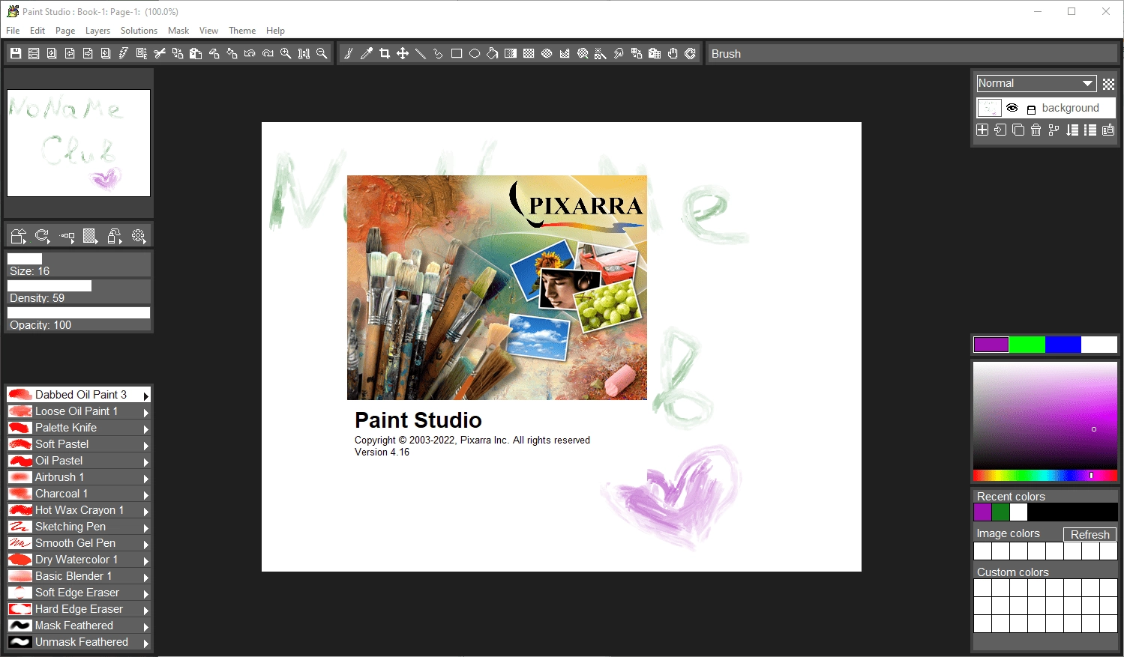Open the Layers menu

pos(97,31)
